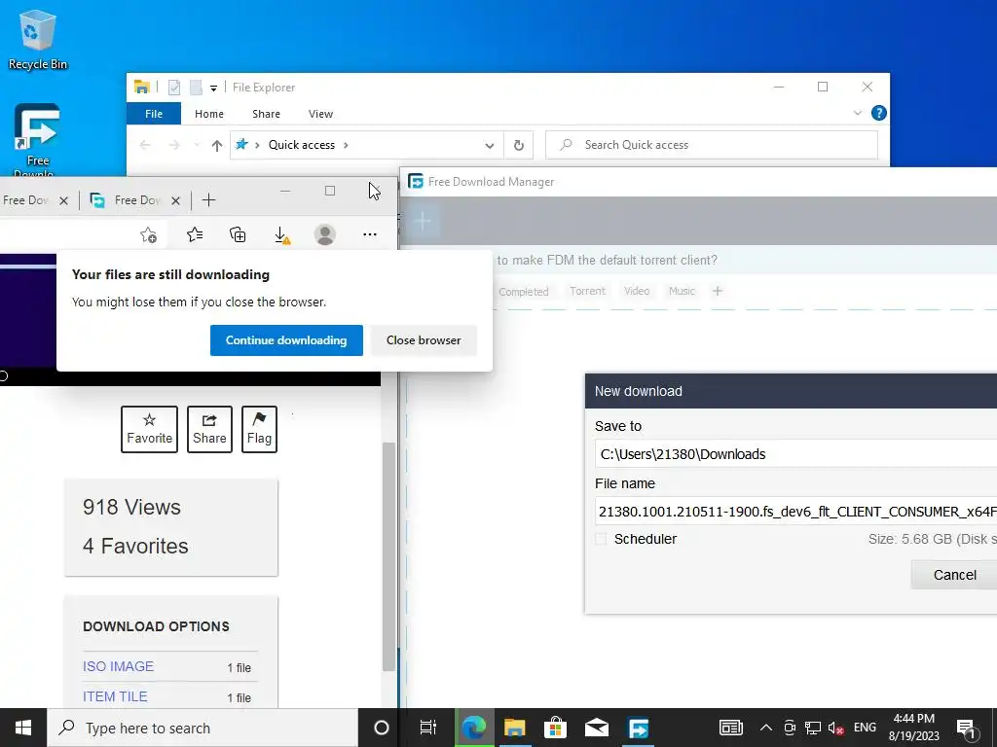Click the add download plus button in FDM
This screenshot has height=747, width=997.
point(423,221)
